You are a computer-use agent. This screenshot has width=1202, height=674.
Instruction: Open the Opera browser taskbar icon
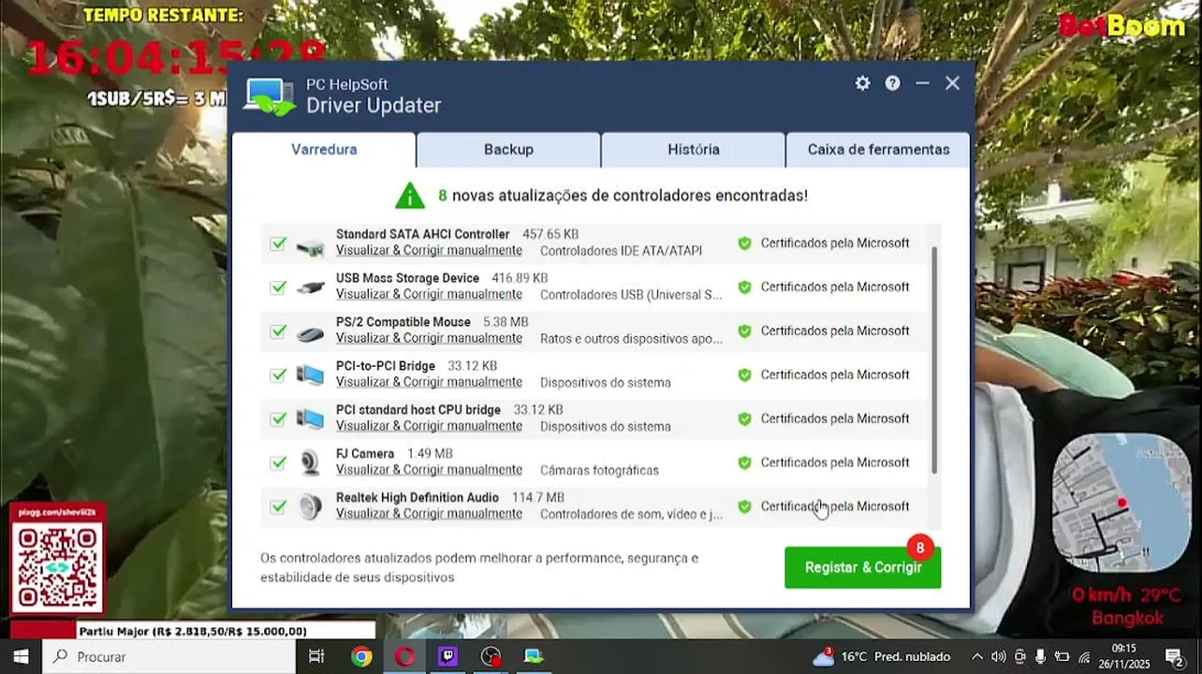click(404, 656)
